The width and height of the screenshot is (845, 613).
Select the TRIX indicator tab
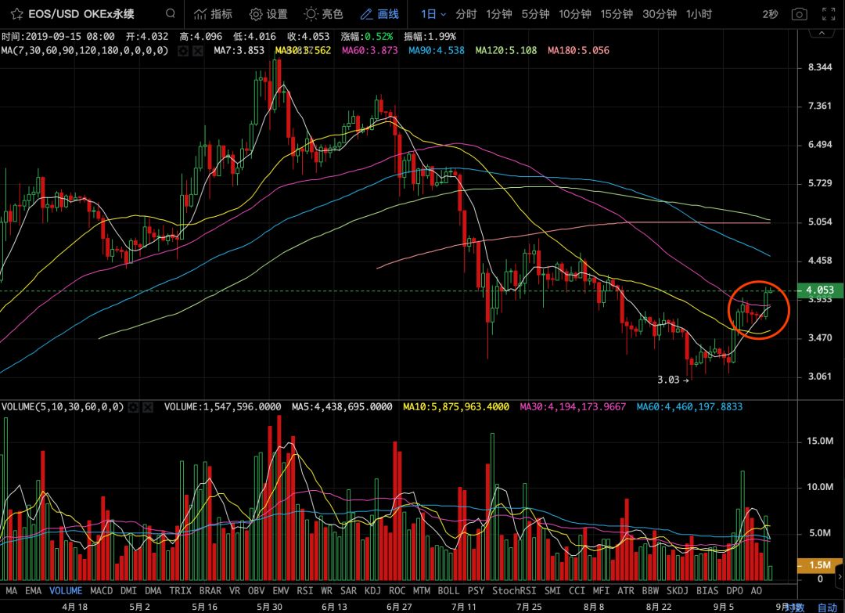tap(181, 591)
